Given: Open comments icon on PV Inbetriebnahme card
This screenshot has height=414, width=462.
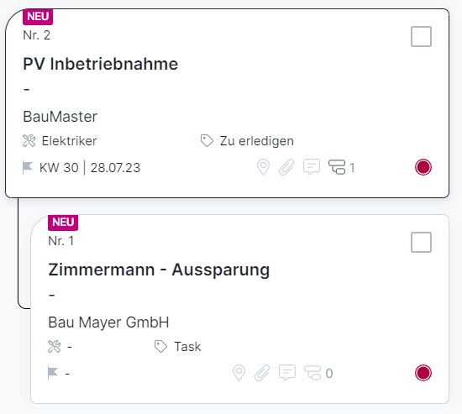Looking at the screenshot, I should click(x=312, y=167).
